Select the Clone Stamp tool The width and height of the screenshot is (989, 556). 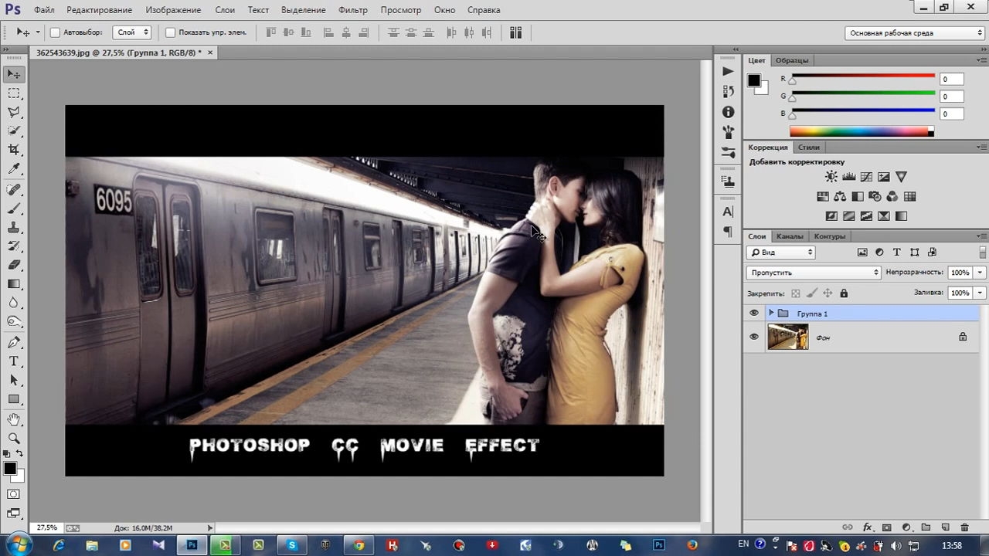(14, 228)
